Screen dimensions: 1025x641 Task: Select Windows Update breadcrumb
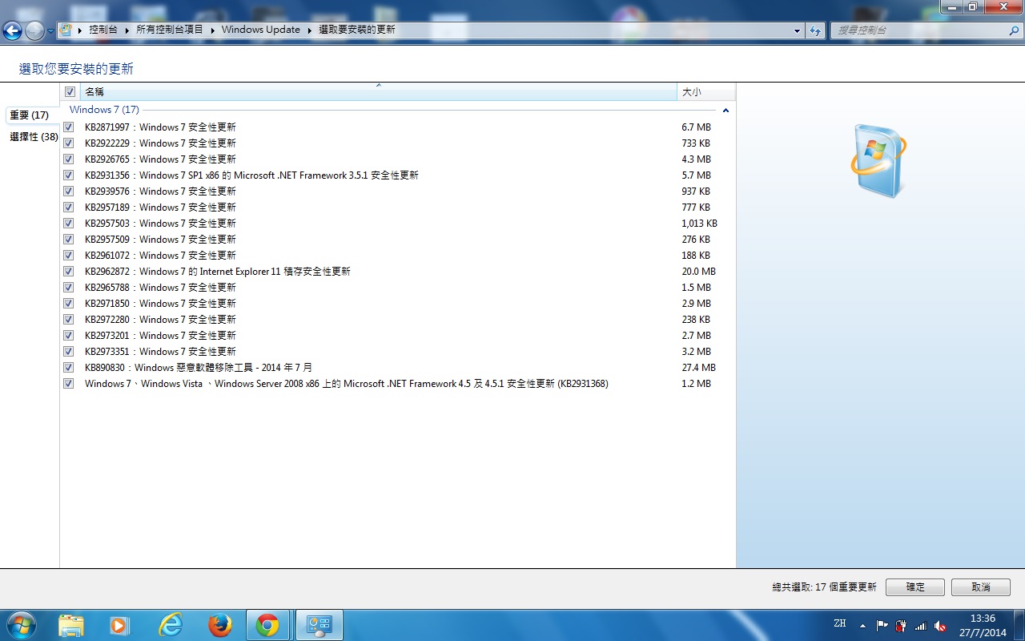(x=261, y=30)
